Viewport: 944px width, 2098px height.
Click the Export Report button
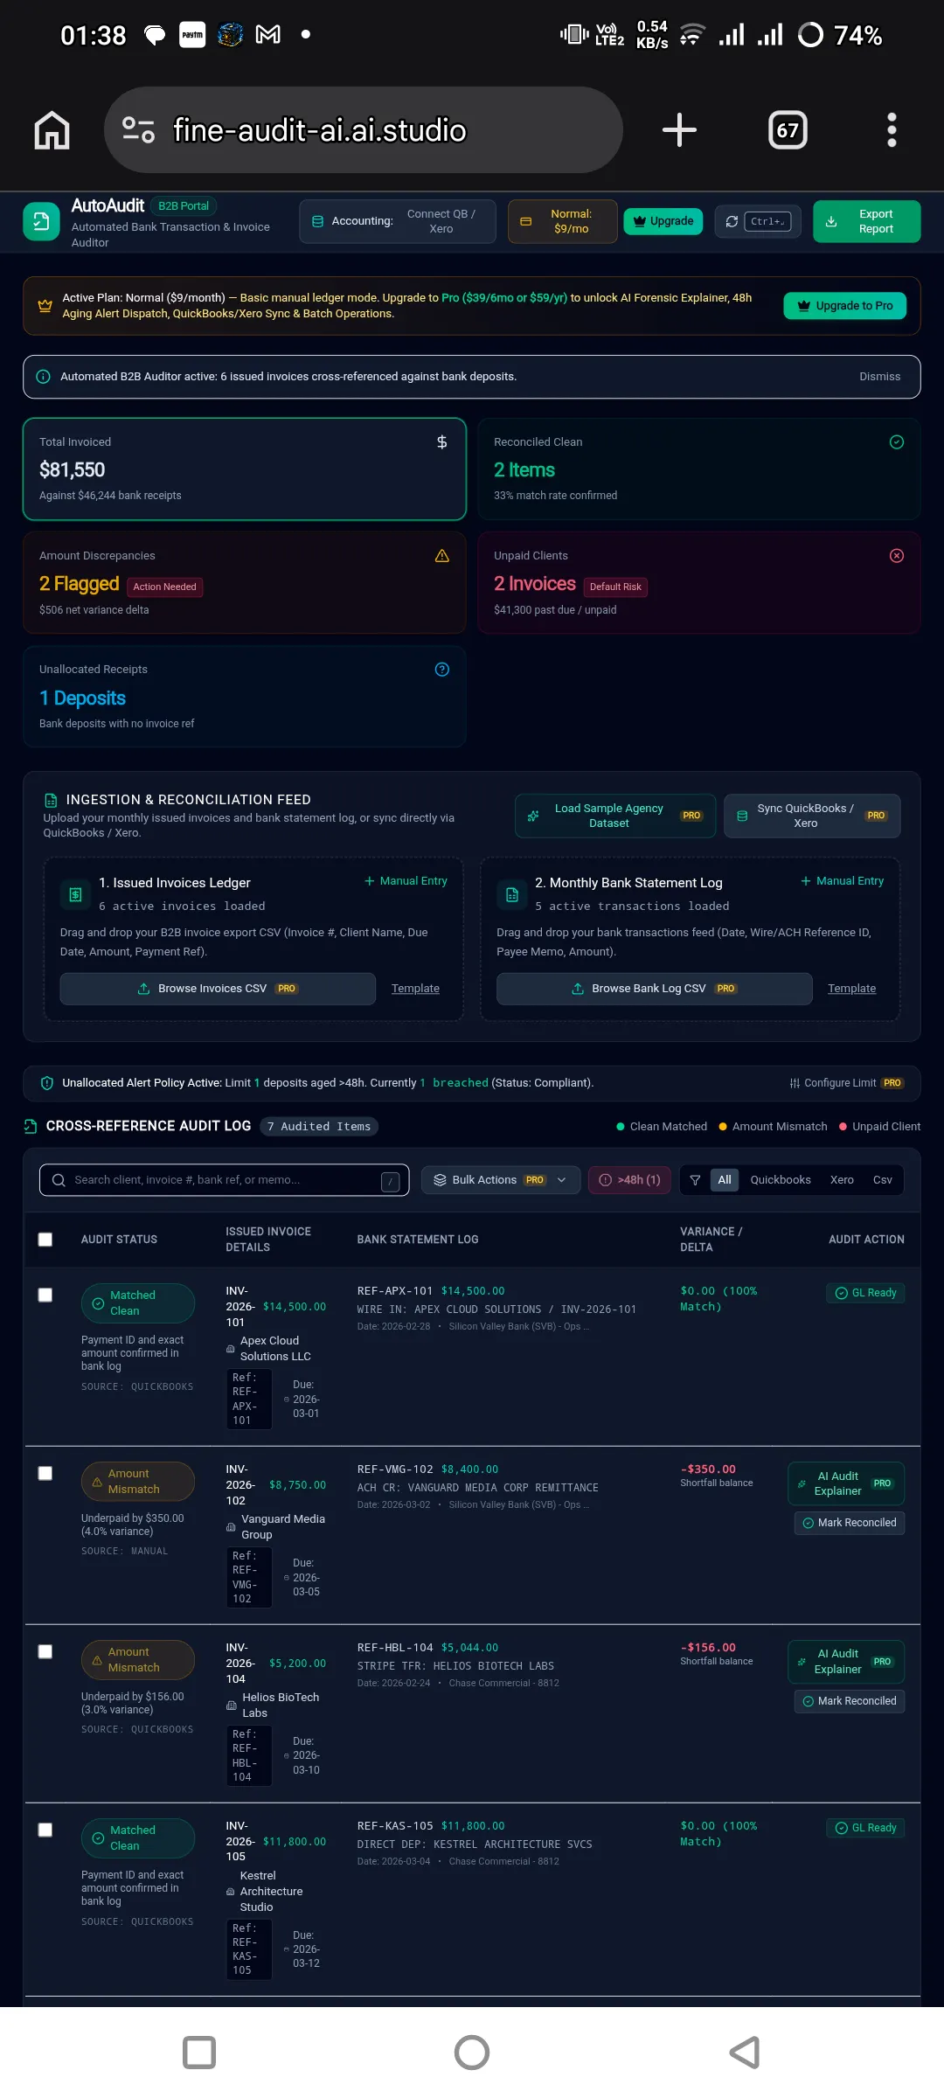pos(866,221)
